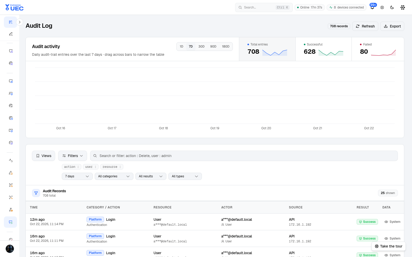
Task: Open the user avatar profile picture
Action: coord(10,249)
